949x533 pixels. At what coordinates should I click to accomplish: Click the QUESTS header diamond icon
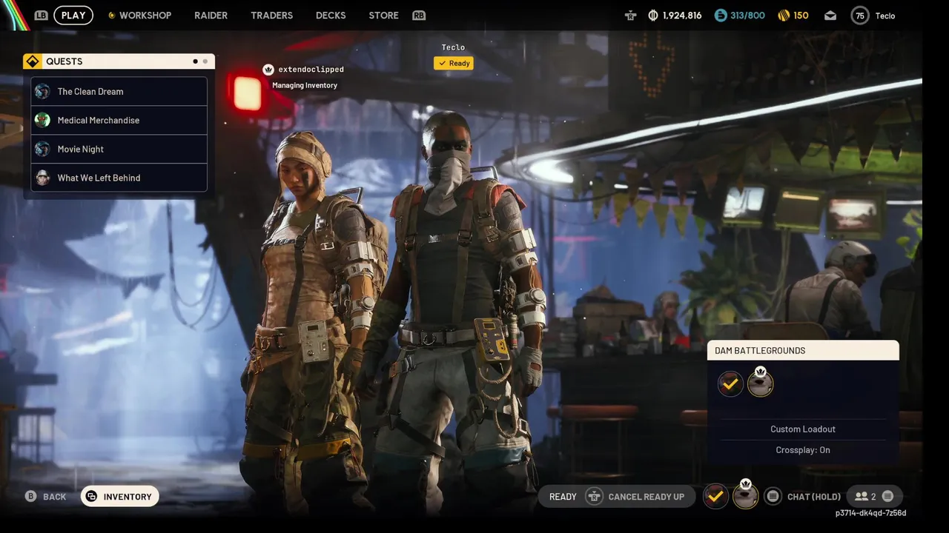click(x=32, y=61)
